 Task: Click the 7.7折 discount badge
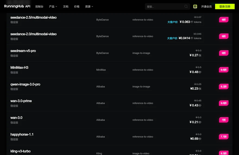224,137
